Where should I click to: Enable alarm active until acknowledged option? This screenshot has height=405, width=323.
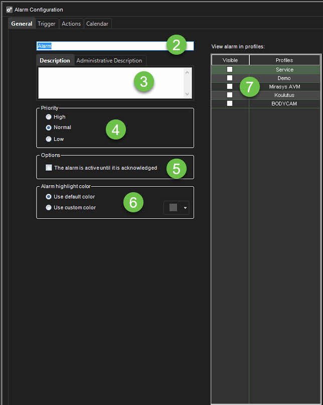tap(49, 168)
